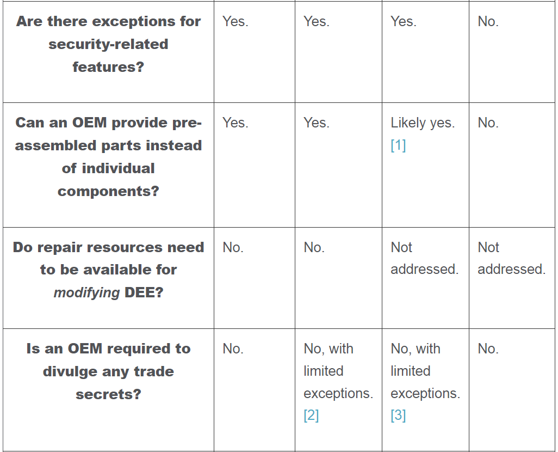The height and width of the screenshot is (452, 558).
Task: Click last 'No.' in trade secrets row
Action: click(488, 349)
